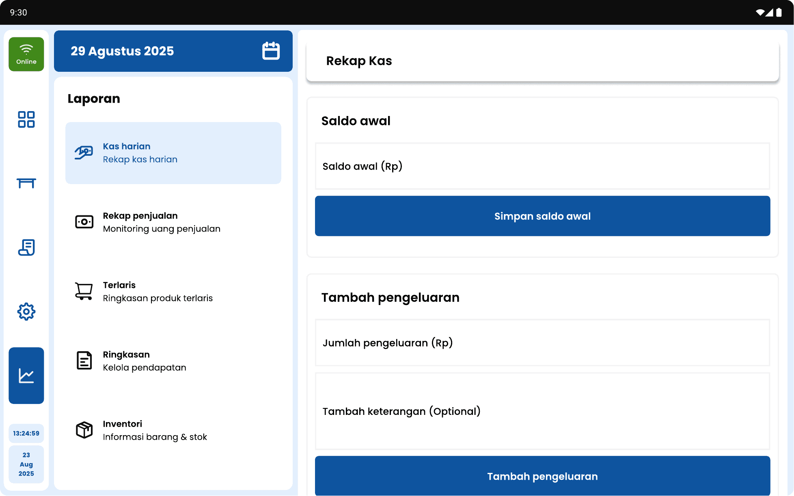
Task: Click the Inventori box icon
Action: [x=84, y=430]
